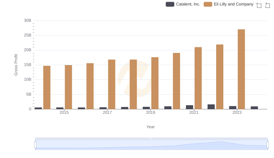Click the last Catalent bar for 2024
This screenshot has width=274, height=158.
pos(254,108)
